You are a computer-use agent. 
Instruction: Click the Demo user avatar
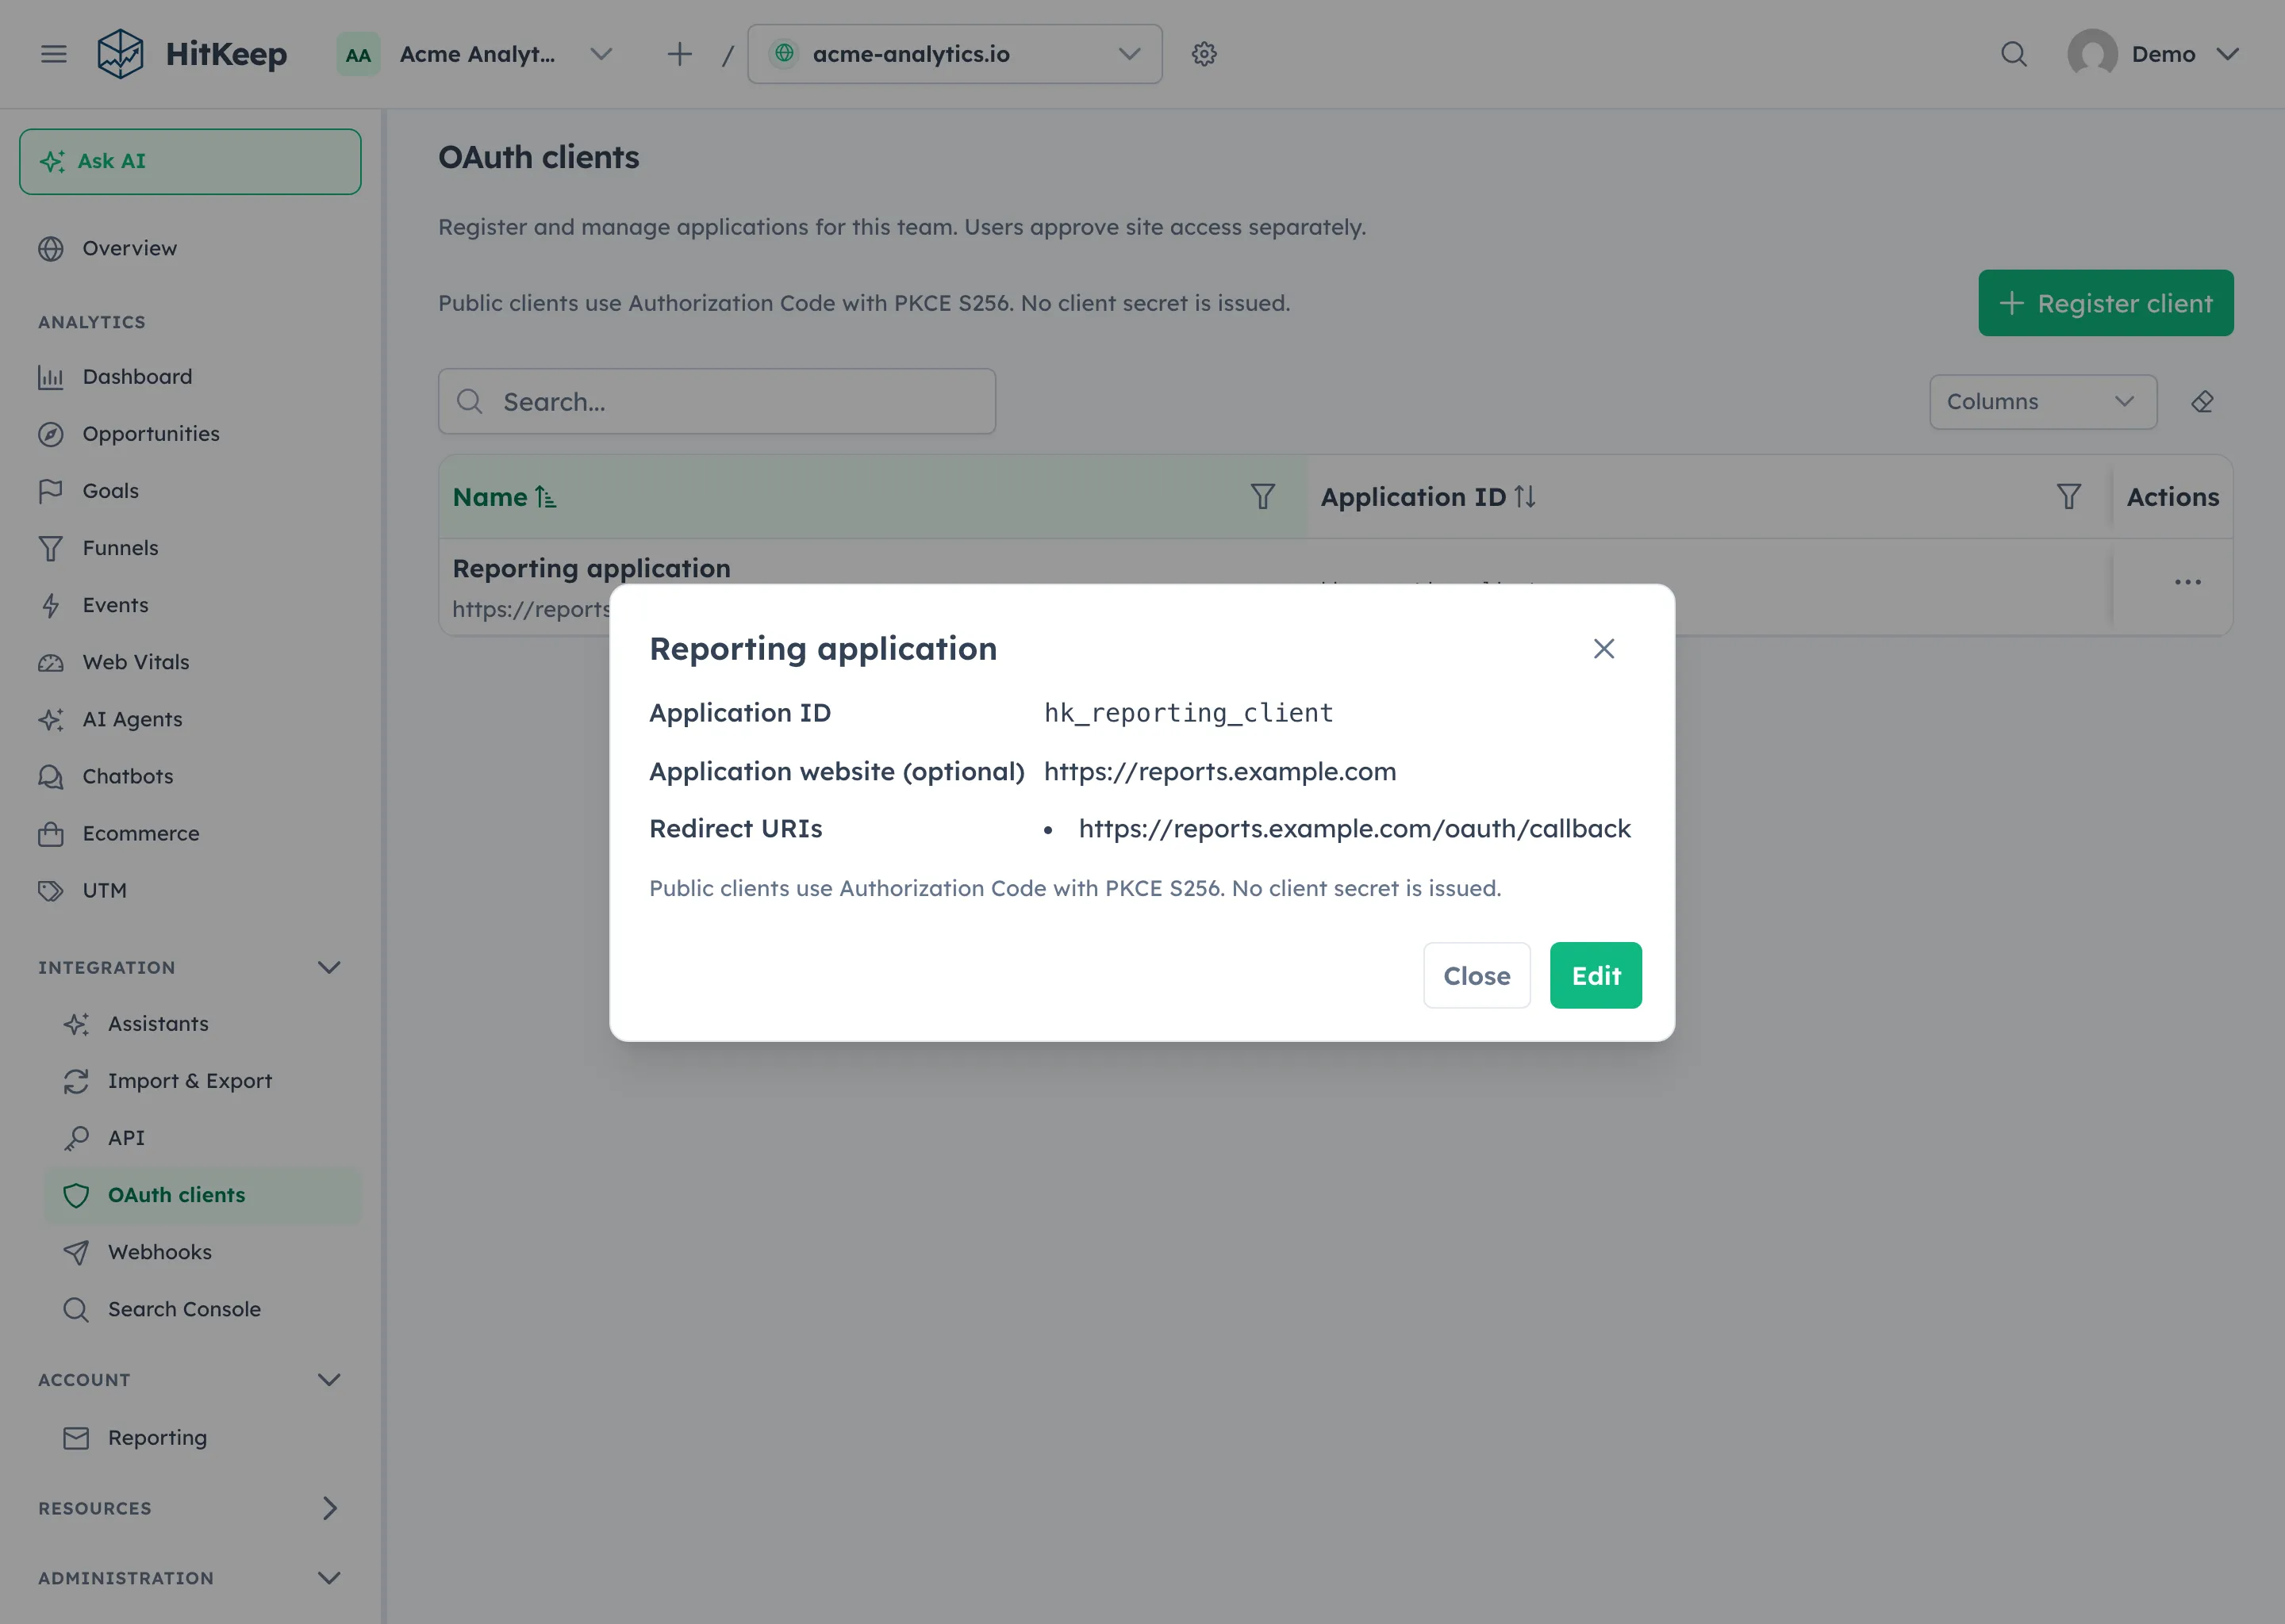[x=2092, y=54]
